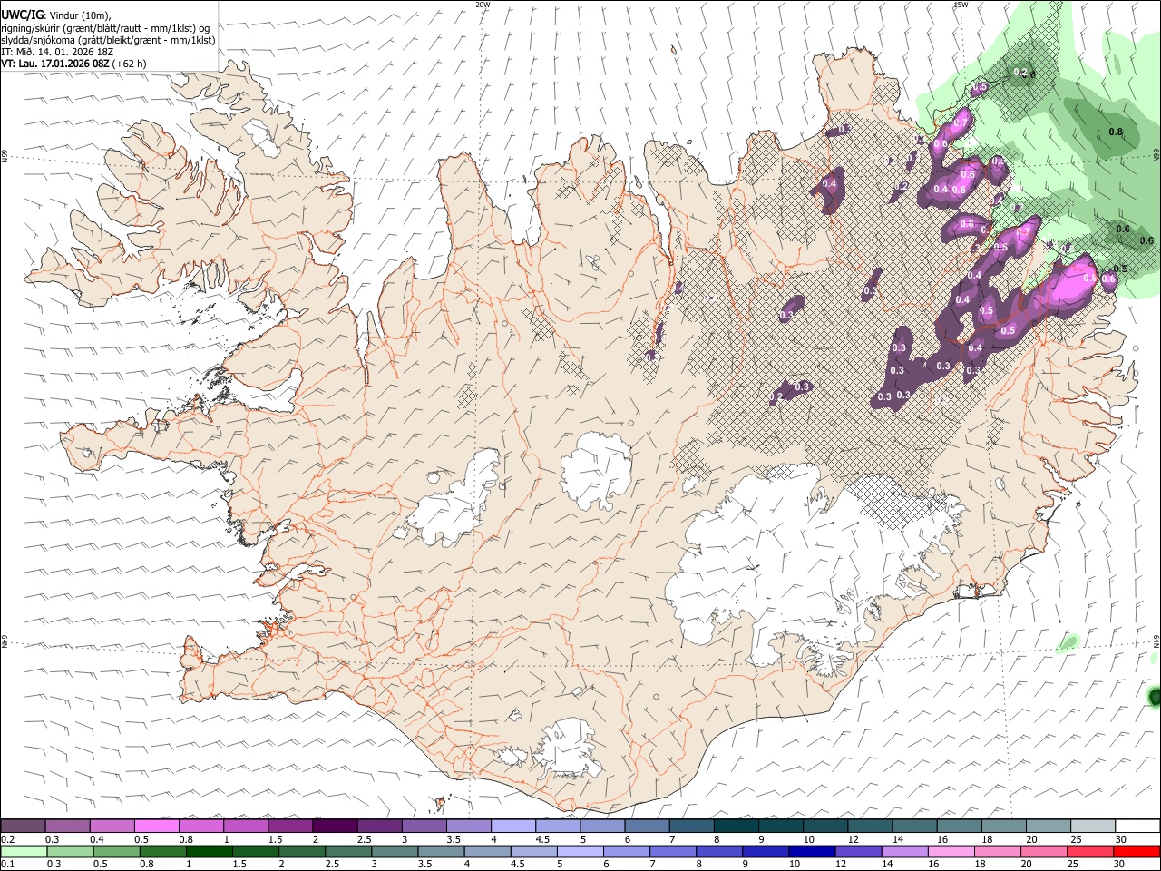
Task: Click the 'rigning/skúrir' legend description line
Action: click(106, 27)
